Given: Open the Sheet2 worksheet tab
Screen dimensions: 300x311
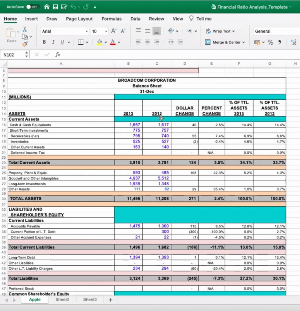Looking at the screenshot, I should pos(62,299).
